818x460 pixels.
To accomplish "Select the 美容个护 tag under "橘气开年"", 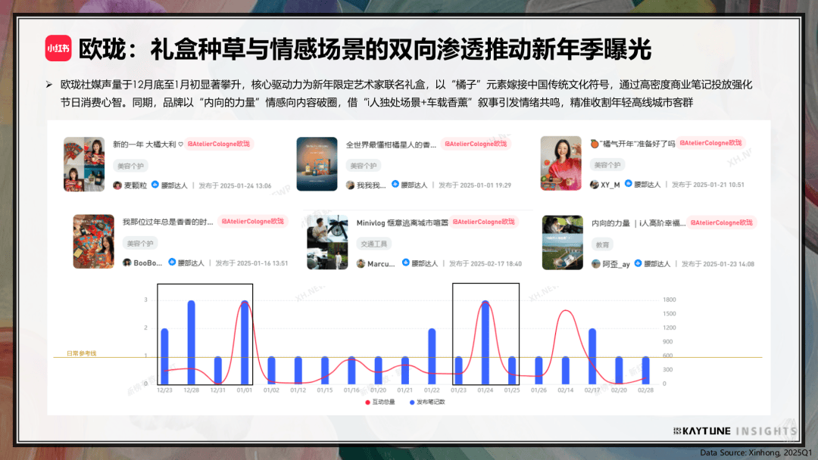I will pyautogui.click(x=607, y=165).
